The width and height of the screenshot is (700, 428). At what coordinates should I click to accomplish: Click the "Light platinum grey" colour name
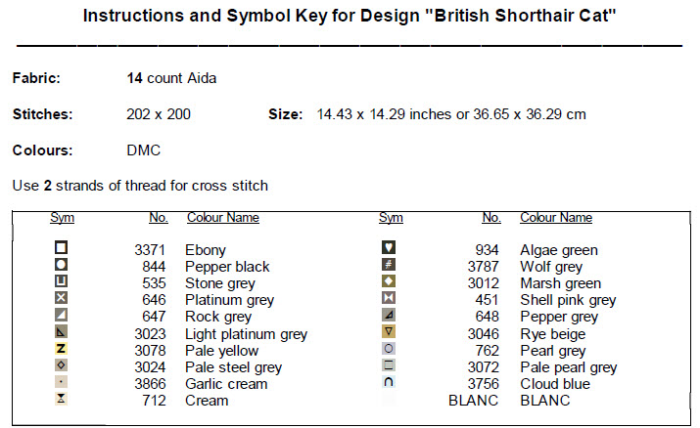[246, 333]
